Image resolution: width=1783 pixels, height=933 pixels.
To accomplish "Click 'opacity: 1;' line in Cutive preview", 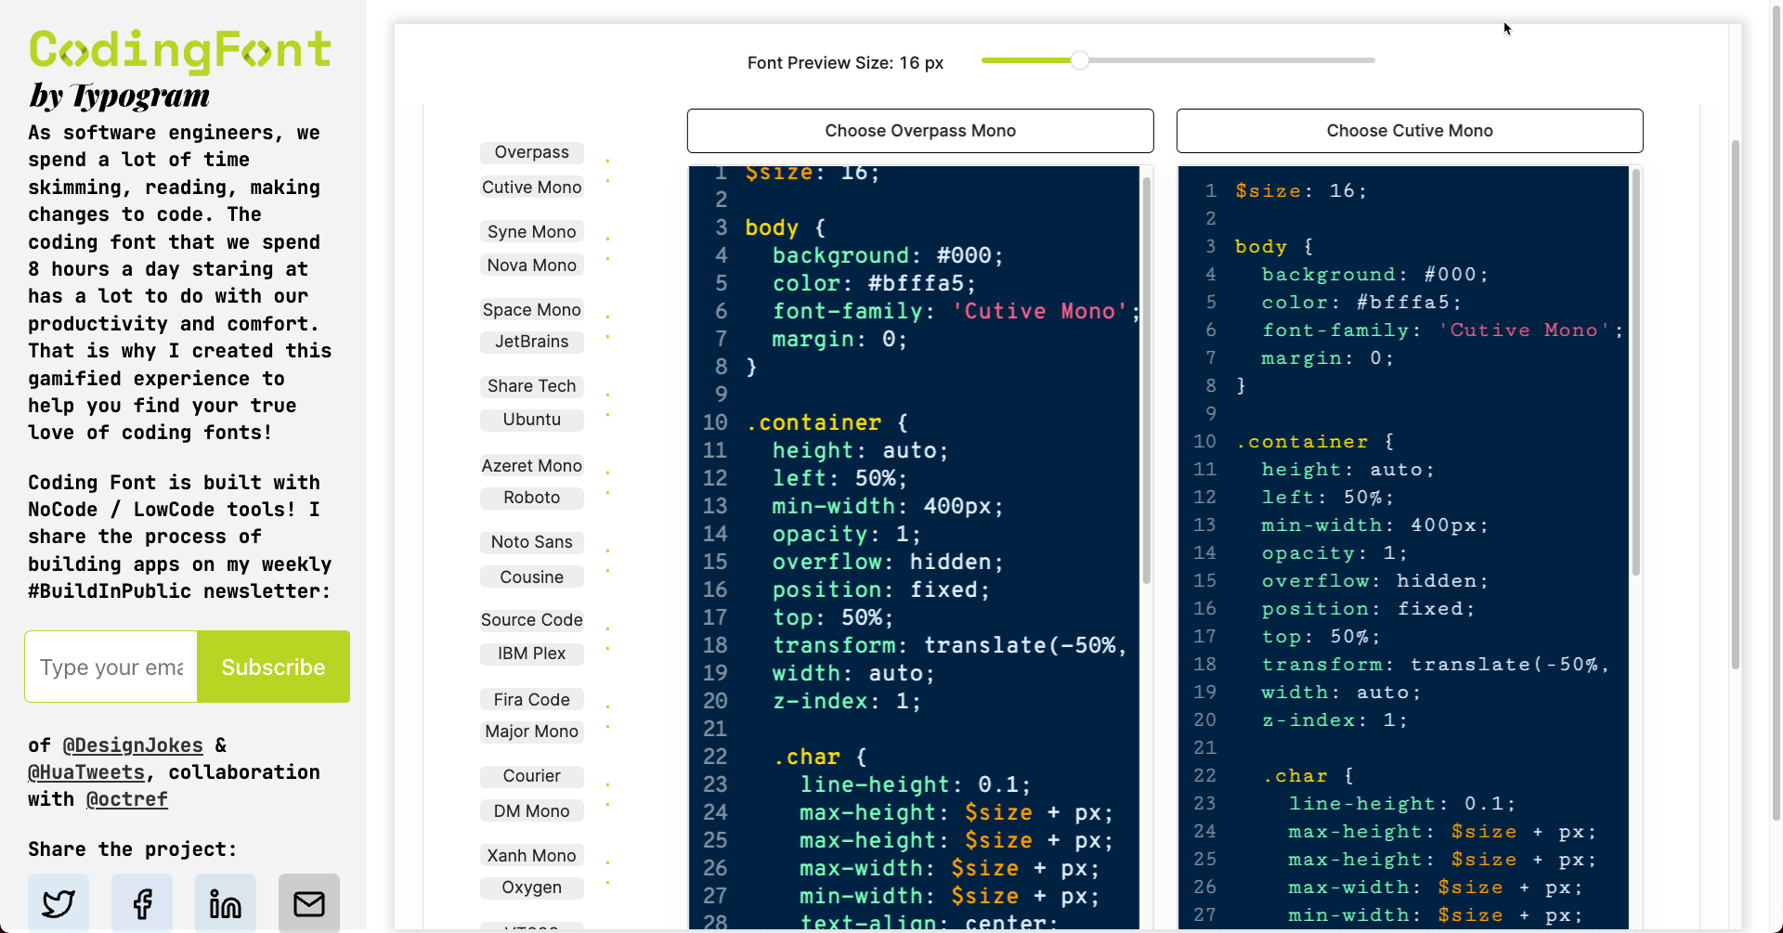I will (1334, 552).
